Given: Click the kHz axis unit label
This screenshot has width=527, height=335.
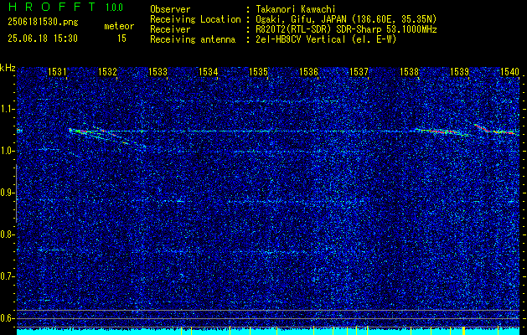Looking at the screenshot, I should (8, 68).
